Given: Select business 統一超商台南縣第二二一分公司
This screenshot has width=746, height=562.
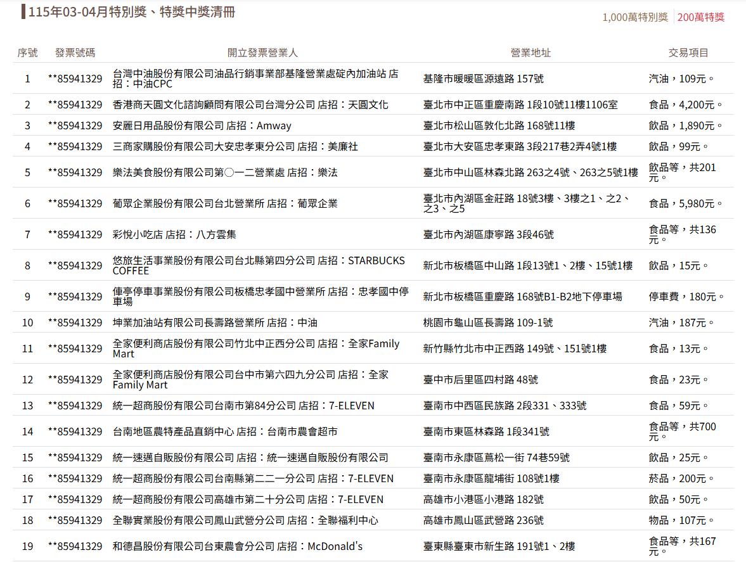Looking at the screenshot, I should [x=253, y=478].
